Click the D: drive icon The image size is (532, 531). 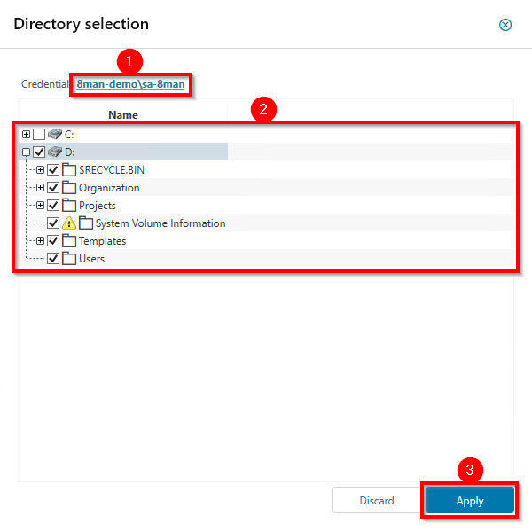(x=55, y=152)
